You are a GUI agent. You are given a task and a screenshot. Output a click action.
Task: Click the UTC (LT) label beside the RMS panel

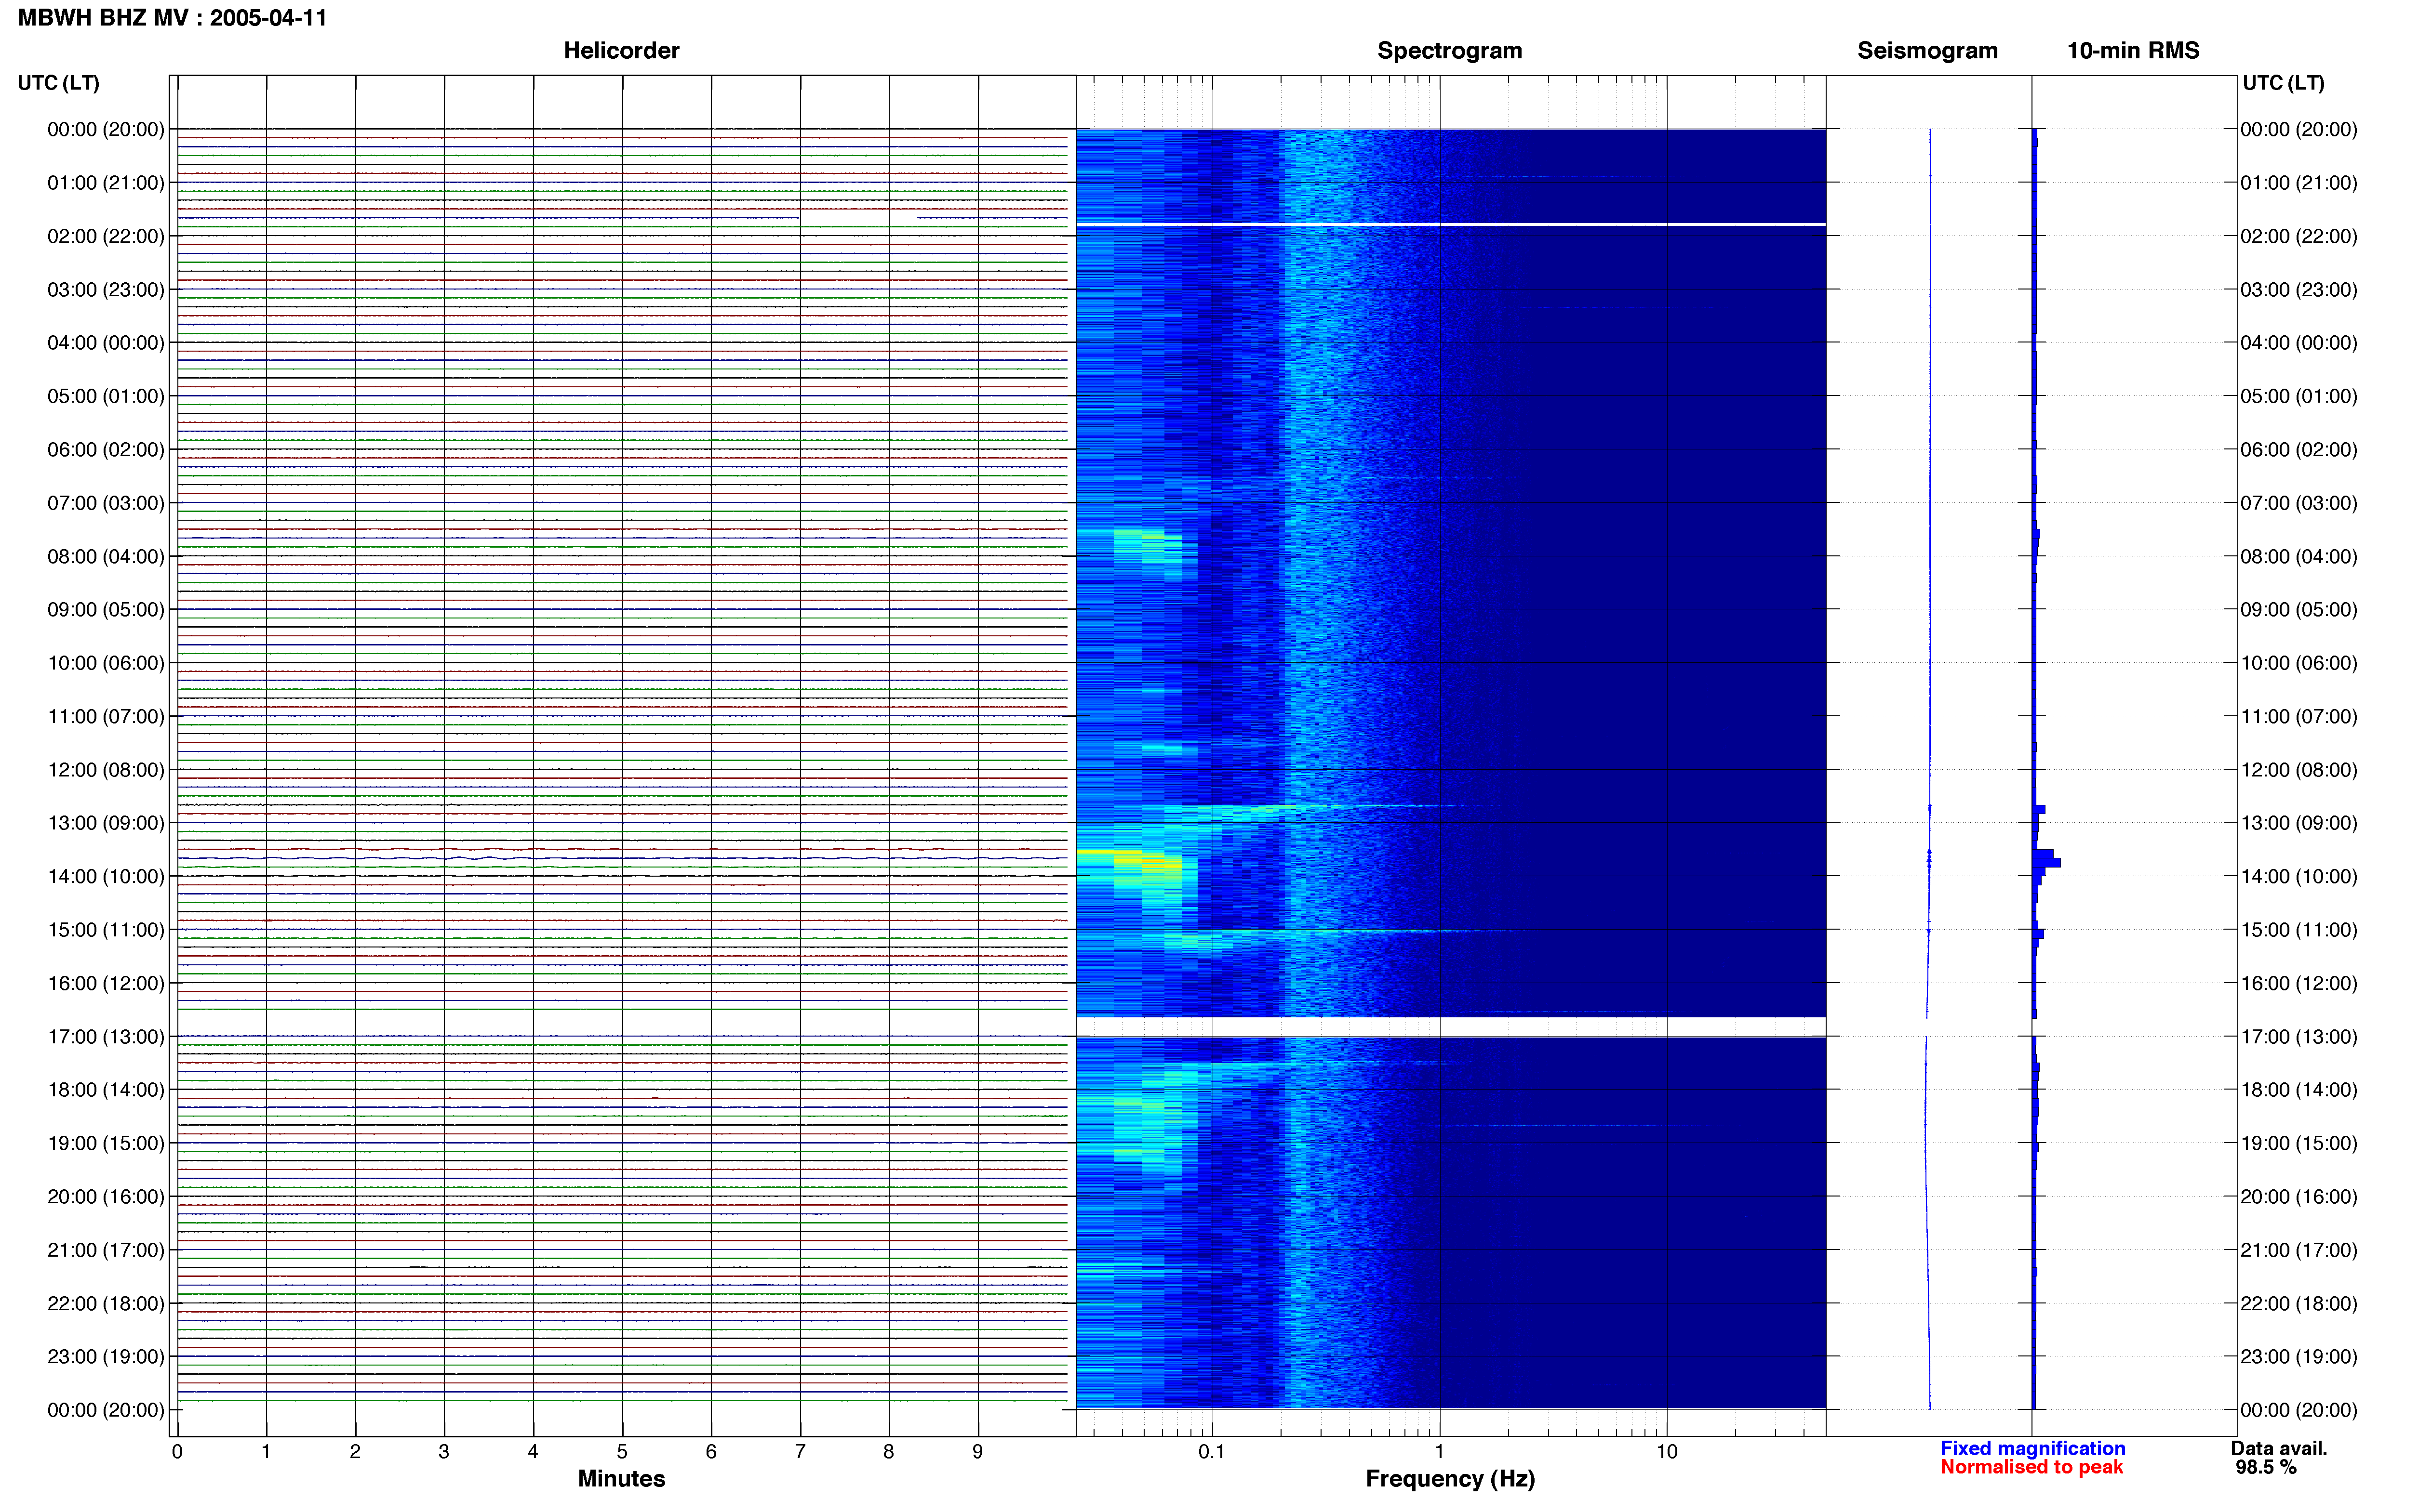[x=2283, y=83]
